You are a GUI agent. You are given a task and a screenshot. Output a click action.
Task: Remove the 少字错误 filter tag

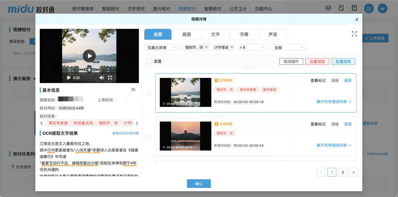[x=232, y=47]
